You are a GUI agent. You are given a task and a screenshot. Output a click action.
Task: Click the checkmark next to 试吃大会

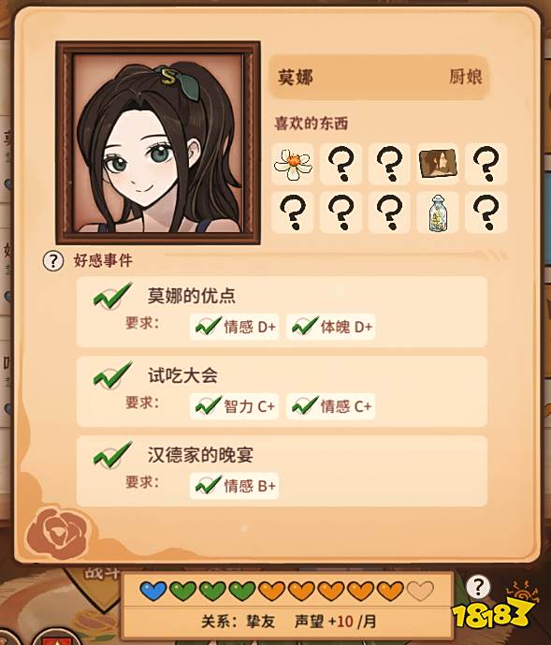coord(112,374)
